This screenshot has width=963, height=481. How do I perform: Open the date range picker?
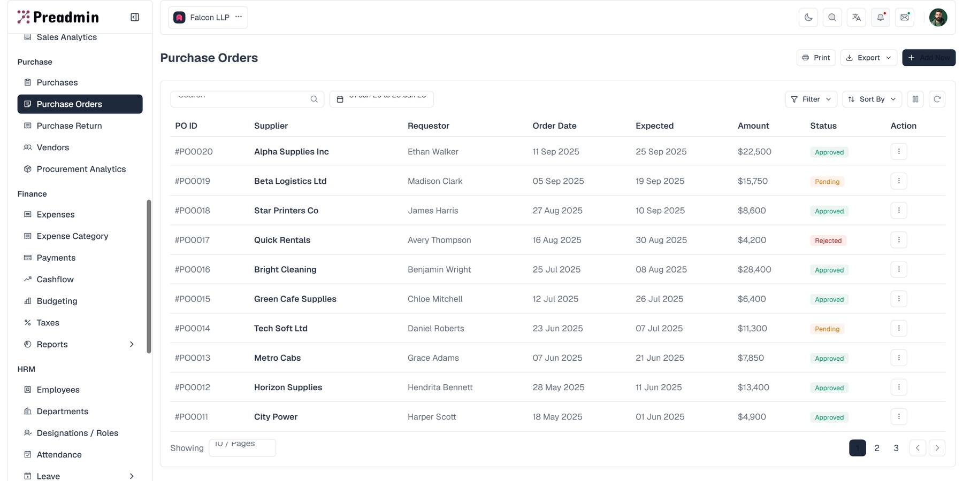click(381, 99)
